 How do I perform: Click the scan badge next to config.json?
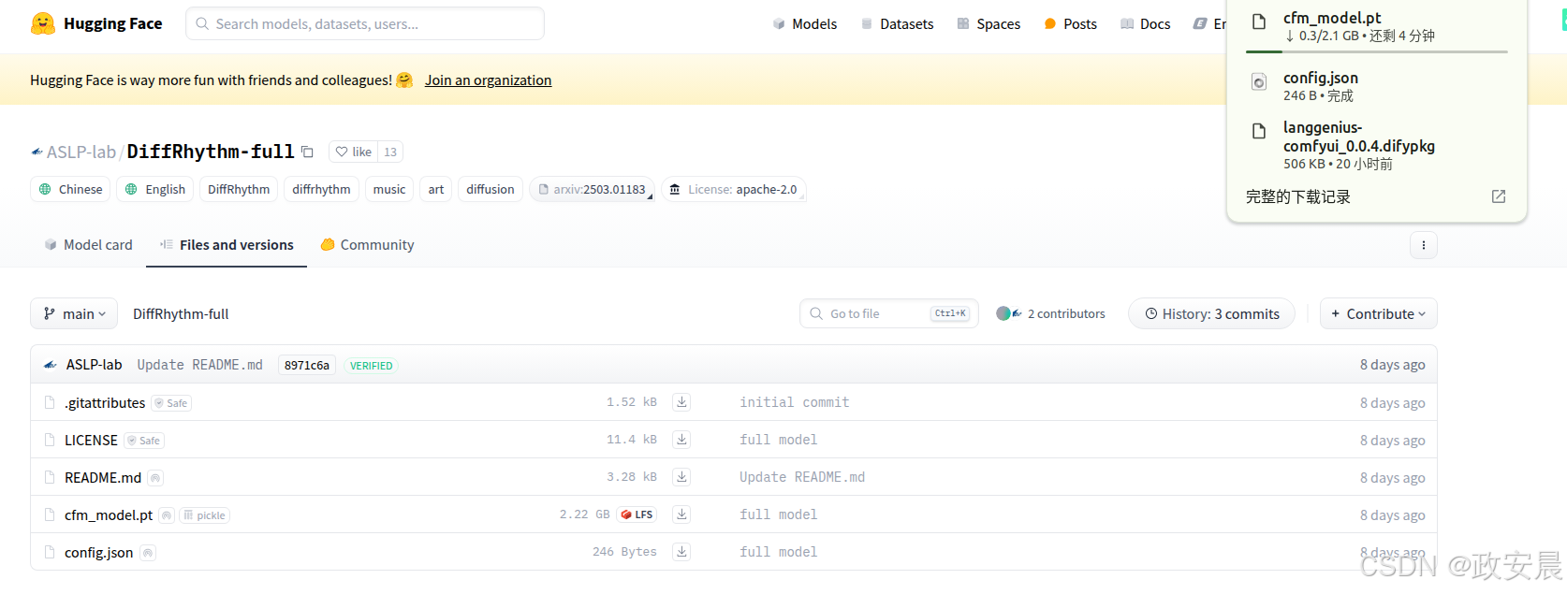tap(148, 553)
